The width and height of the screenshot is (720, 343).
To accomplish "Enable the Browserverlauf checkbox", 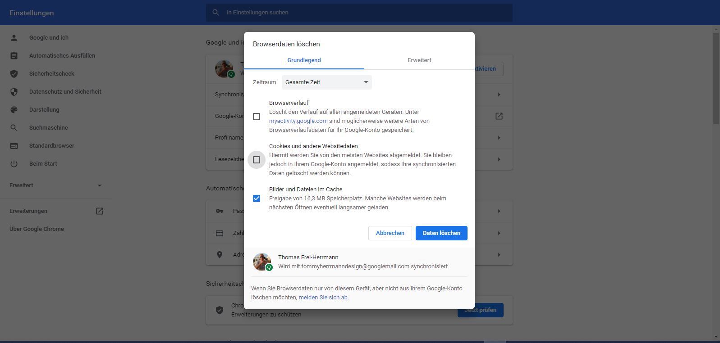I will click(257, 117).
